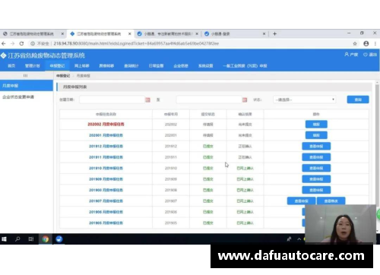This screenshot has width=380, height=275.
Task: Open Chrome three-dot menu
Action: 375,43
